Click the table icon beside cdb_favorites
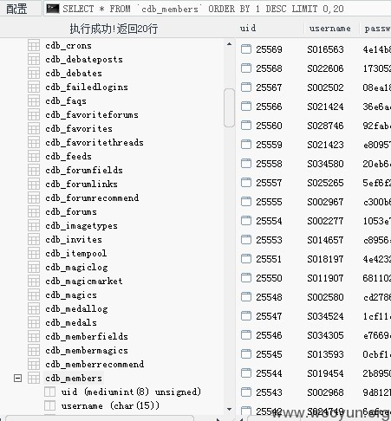This screenshot has height=421, width=391. click(x=34, y=129)
